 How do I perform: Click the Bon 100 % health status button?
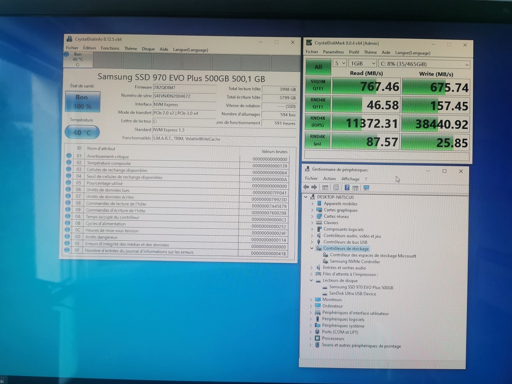pos(82,102)
